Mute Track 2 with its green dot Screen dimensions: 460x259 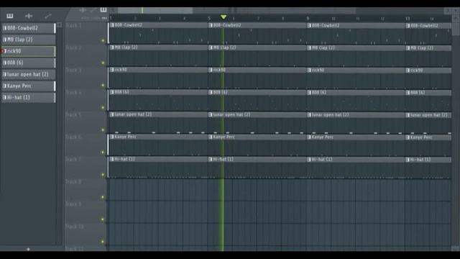(x=103, y=63)
